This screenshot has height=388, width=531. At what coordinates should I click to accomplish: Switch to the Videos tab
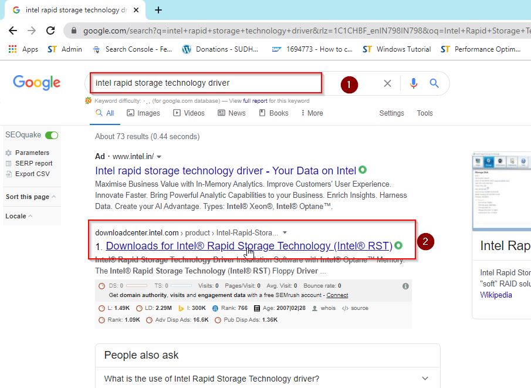pos(189,113)
